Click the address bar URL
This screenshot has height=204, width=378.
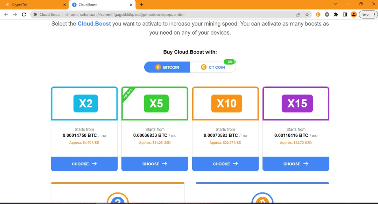[125, 14]
